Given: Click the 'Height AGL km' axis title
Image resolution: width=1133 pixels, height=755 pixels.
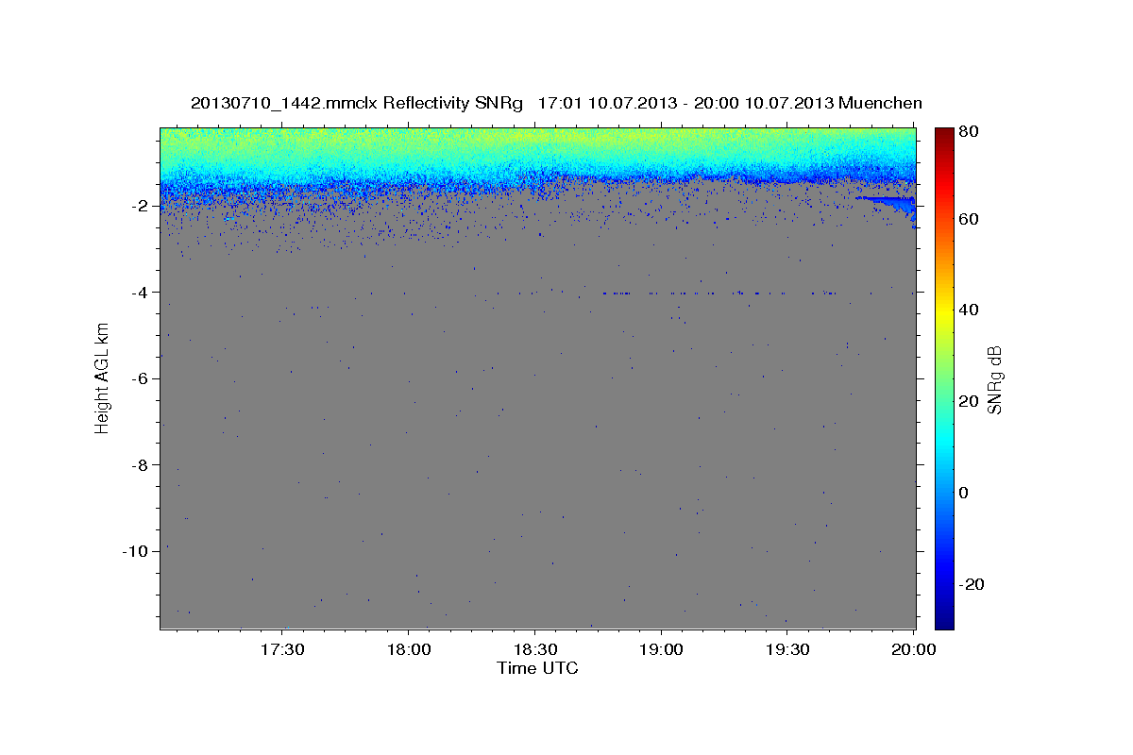Looking at the screenshot, I should coord(102,377).
